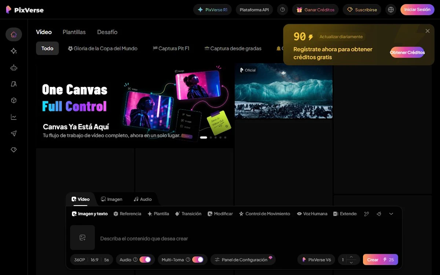This screenshot has height=275, width=440.
Task: Open the PixVerse V6 model dropdown
Action: [x=316, y=260]
